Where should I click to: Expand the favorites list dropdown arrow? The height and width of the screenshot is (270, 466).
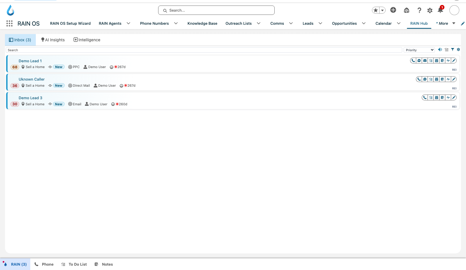pos(382,10)
